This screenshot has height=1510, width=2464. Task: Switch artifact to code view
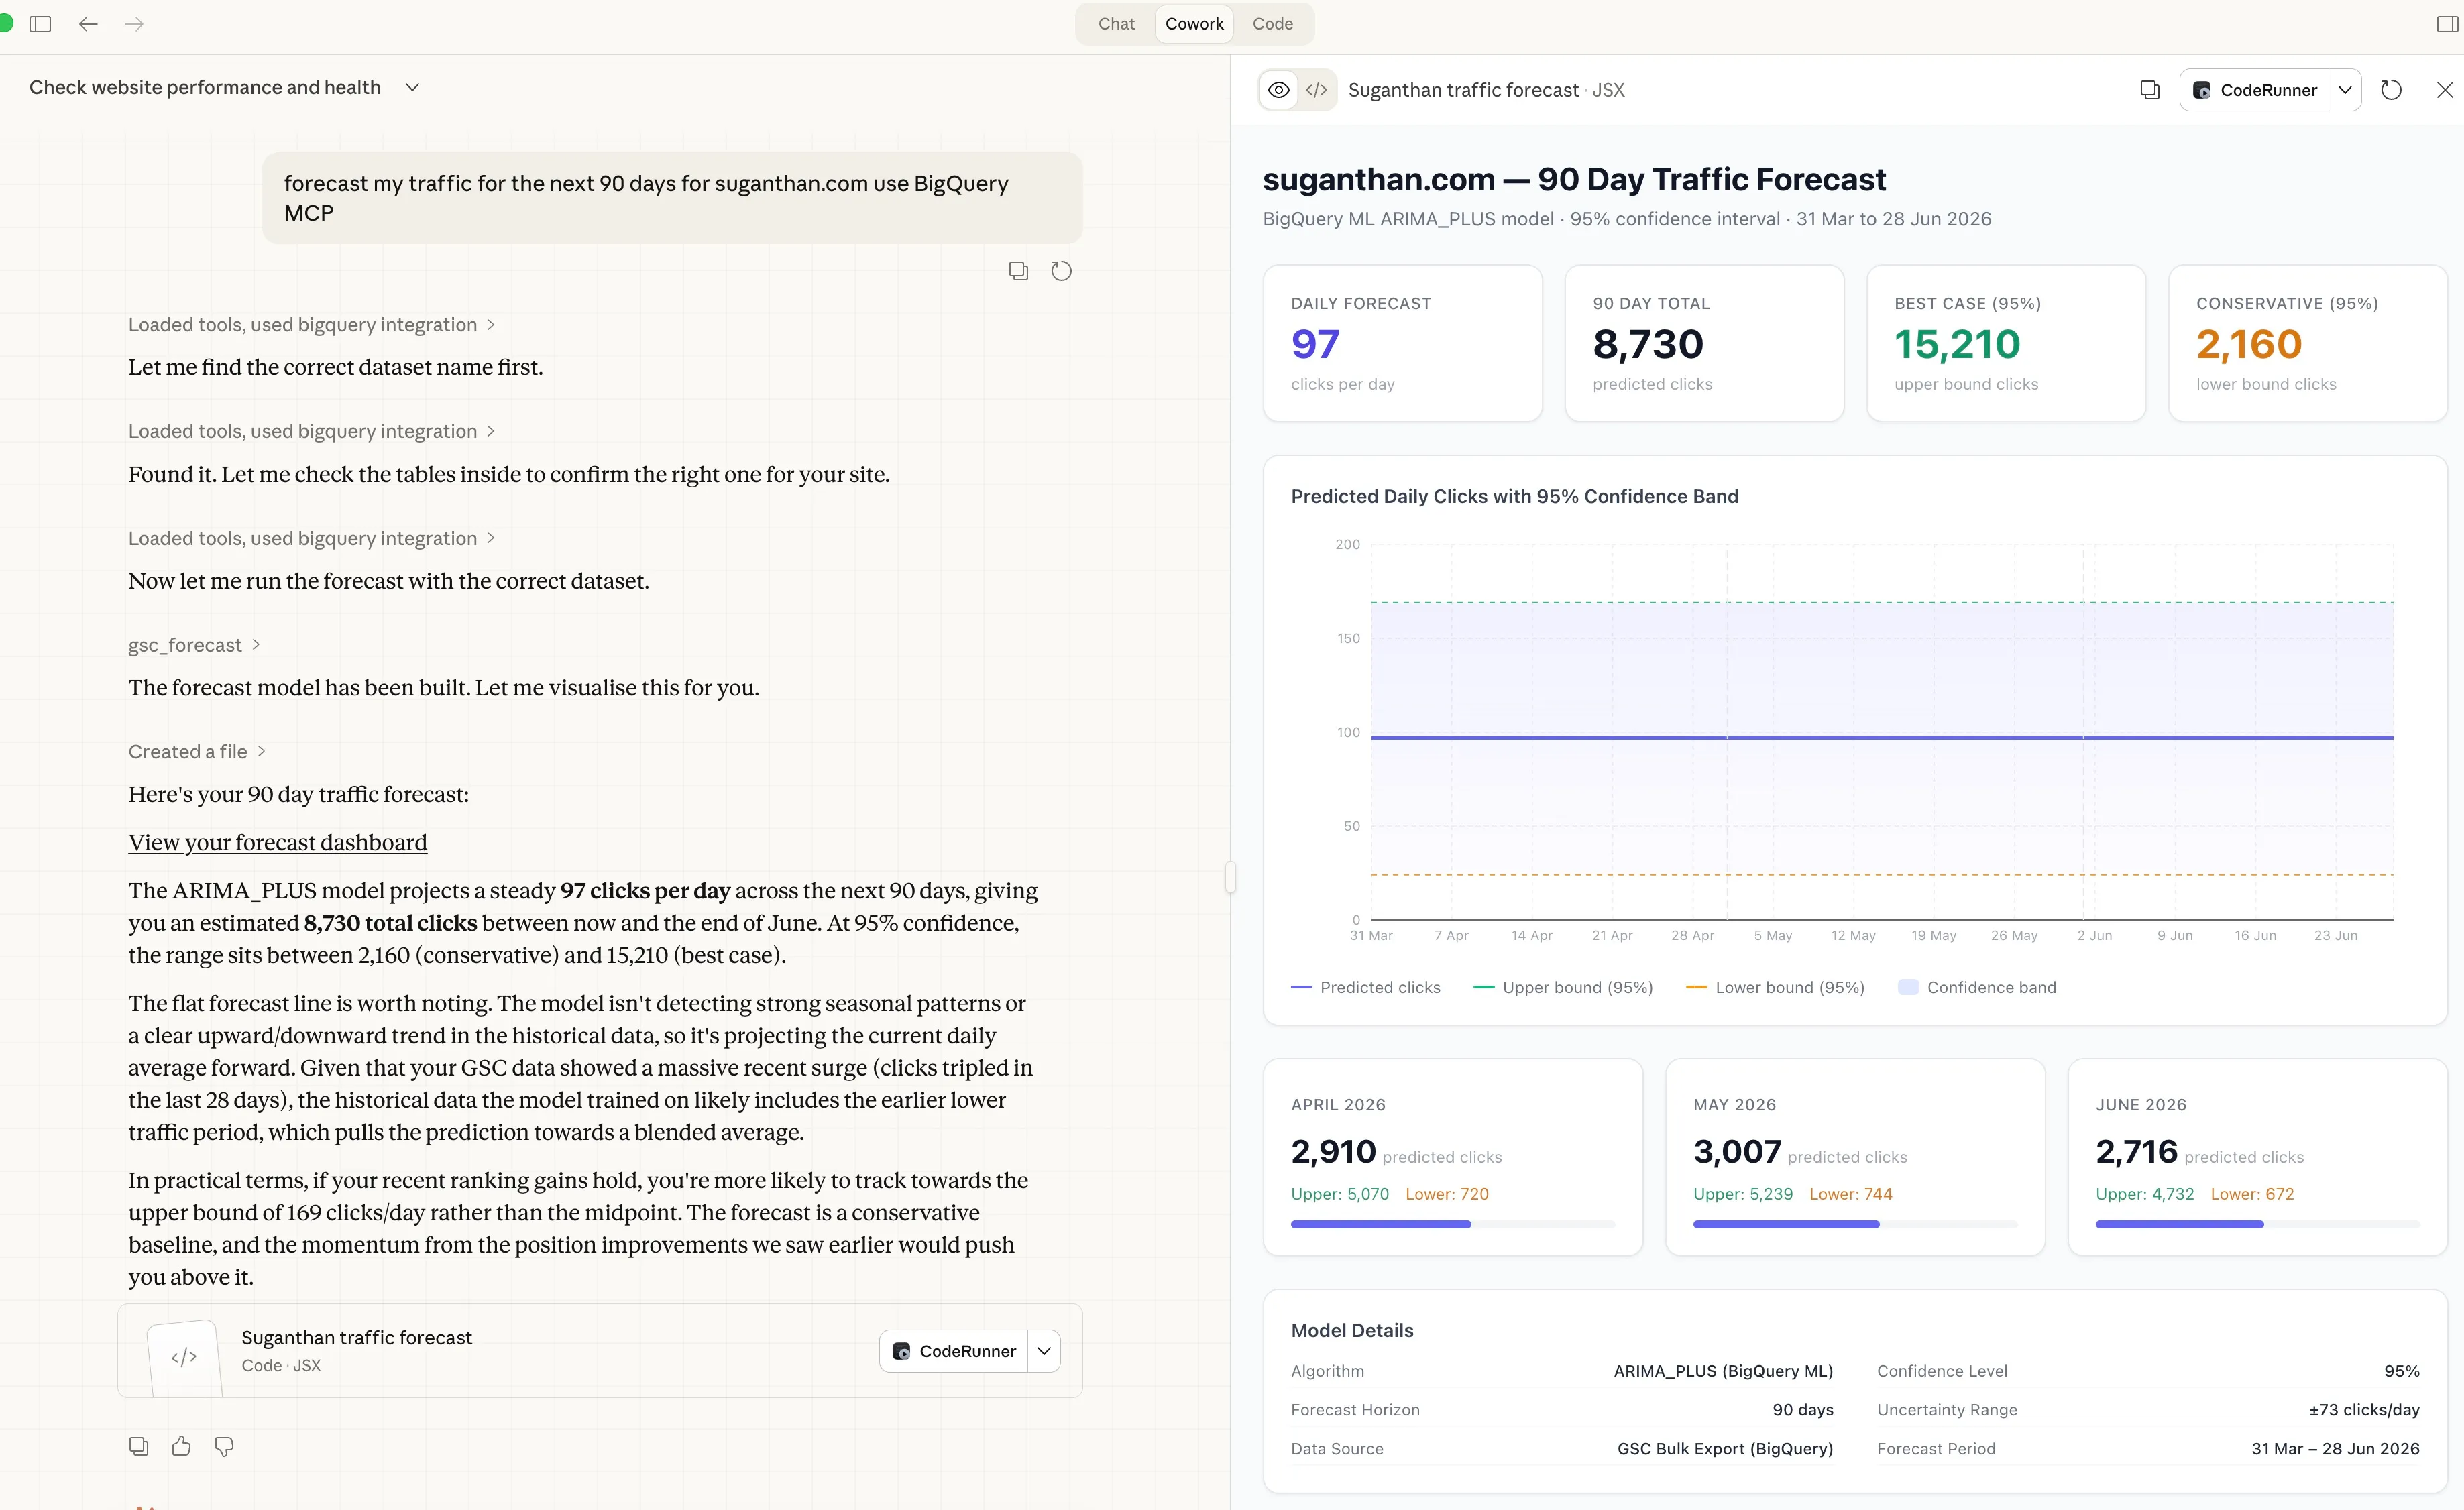tap(1317, 90)
